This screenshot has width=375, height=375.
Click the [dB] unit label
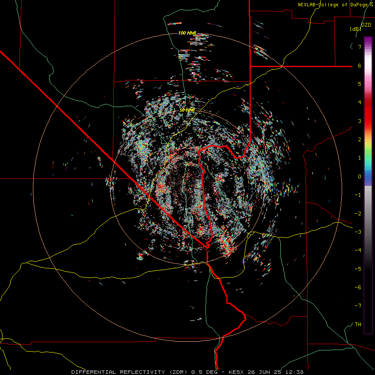click(355, 29)
